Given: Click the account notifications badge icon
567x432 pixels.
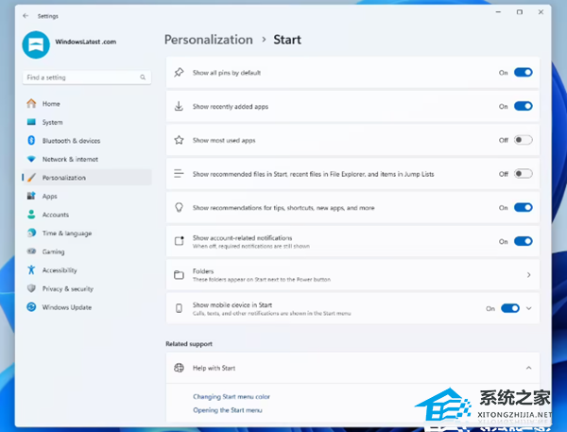Looking at the screenshot, I should [179, 241].
